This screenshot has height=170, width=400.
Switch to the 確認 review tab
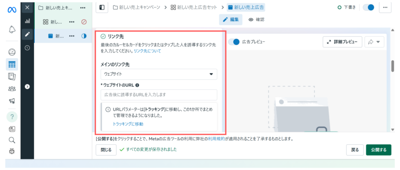(x=256, y=20)
